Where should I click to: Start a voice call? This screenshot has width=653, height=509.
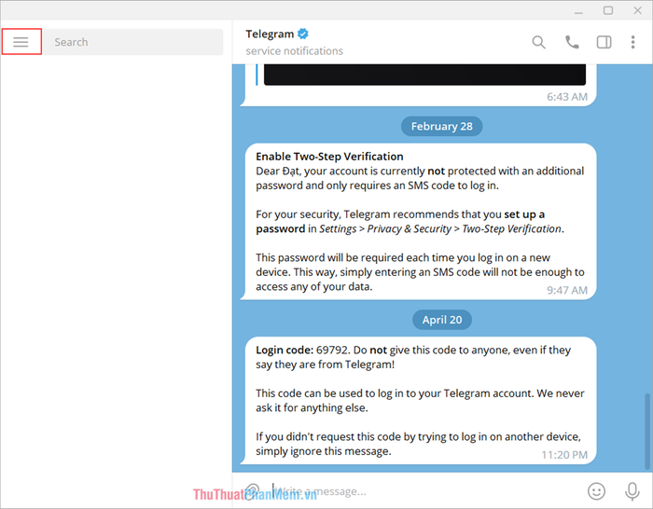tap(572, 42)
